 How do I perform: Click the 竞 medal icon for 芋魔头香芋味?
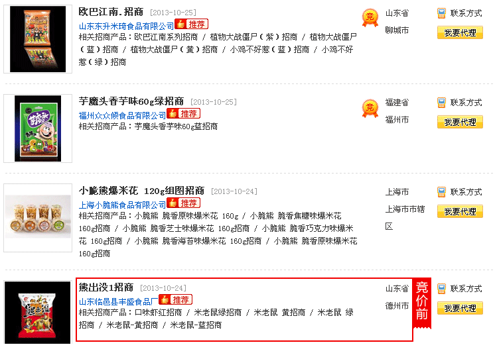(x=370, y=108)
